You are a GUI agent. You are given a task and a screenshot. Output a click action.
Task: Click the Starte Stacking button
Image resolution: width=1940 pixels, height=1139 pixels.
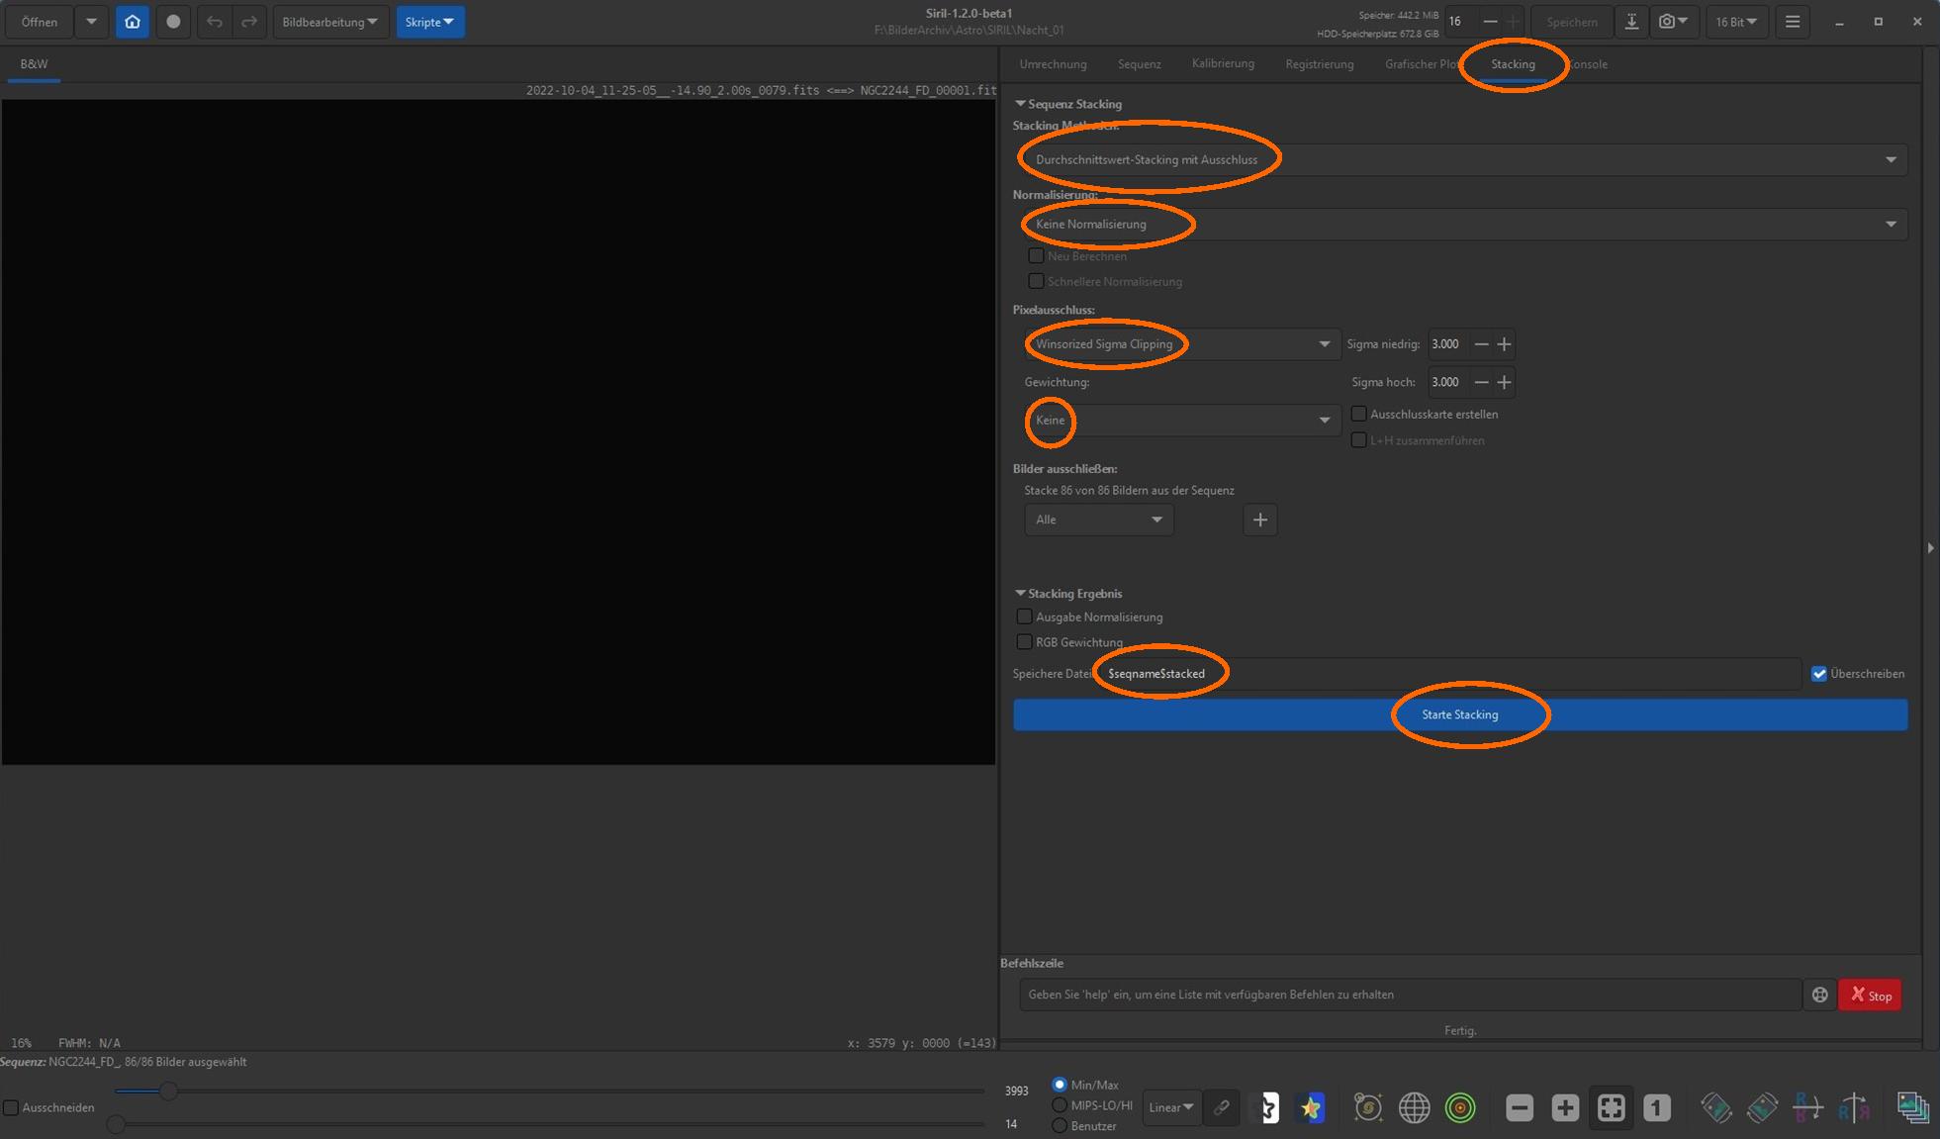(x=1459, y=714)
